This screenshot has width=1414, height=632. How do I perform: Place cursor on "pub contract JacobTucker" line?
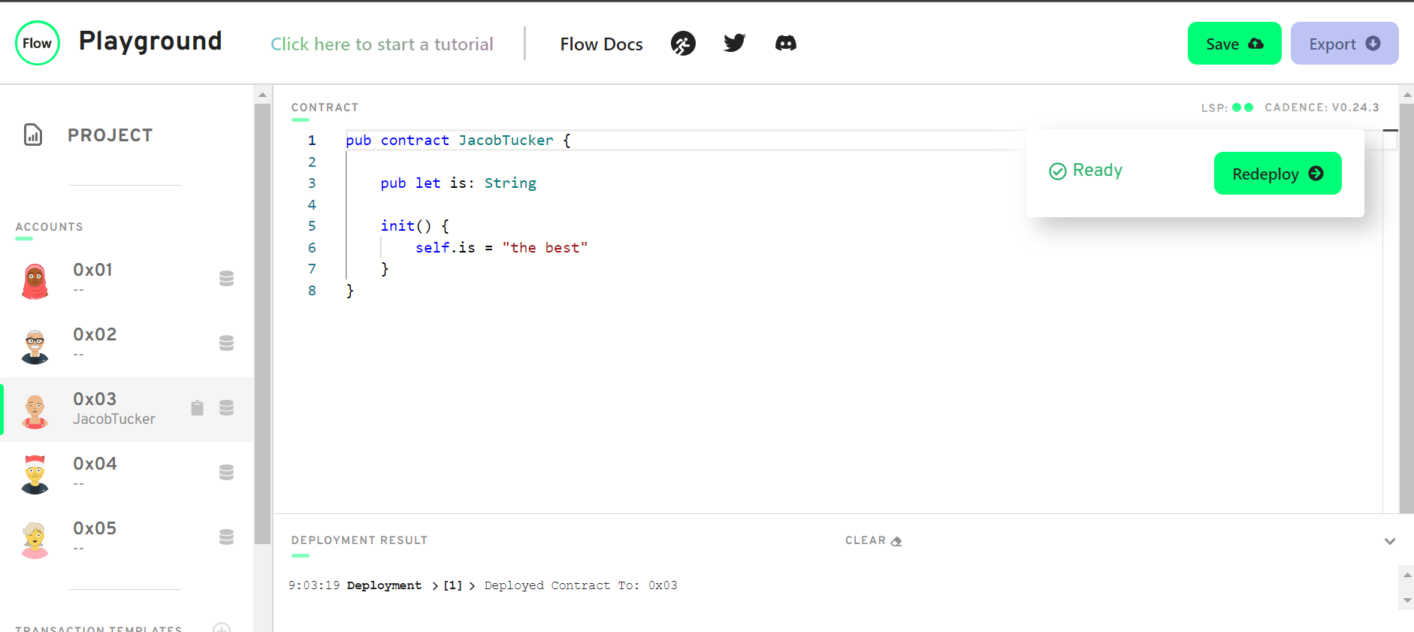click(x=458, y=141)
